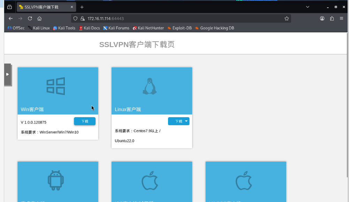This screenshot has width=349, height=202.
Task: Open a new tab with the plus button
Action: click(82, 7)
